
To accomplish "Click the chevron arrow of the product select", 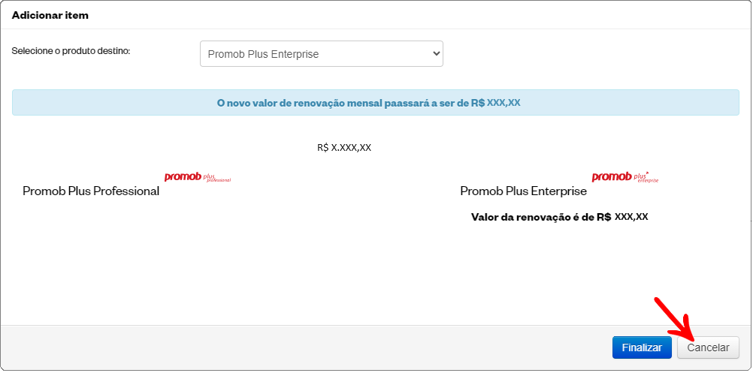I will coord(437,53).
